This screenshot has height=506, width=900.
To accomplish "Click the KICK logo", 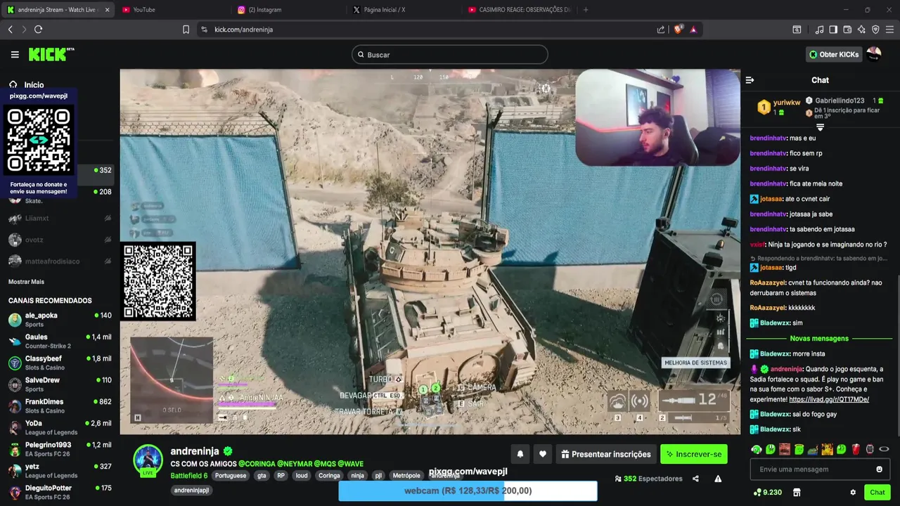I will pyautogui.click(x=51, y=54).
